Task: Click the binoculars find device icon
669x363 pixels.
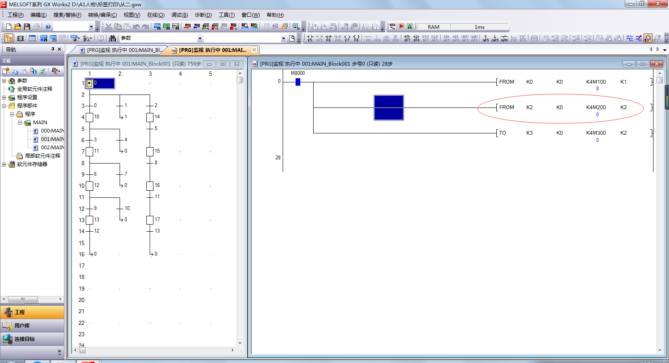Action: tap(112, 38)
